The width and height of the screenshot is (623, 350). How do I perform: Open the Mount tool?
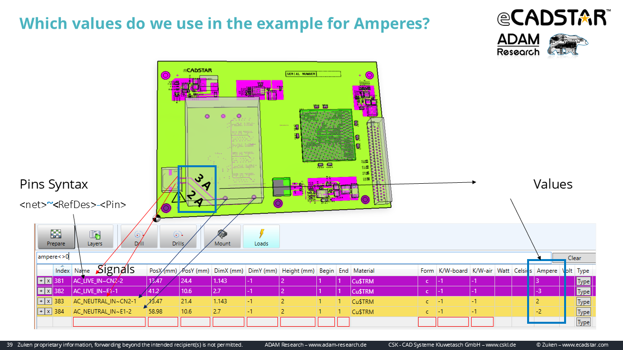coord(222,236)
